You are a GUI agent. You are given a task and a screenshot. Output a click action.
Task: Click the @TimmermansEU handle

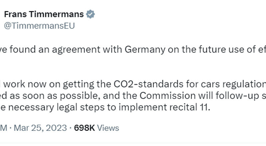39,26
